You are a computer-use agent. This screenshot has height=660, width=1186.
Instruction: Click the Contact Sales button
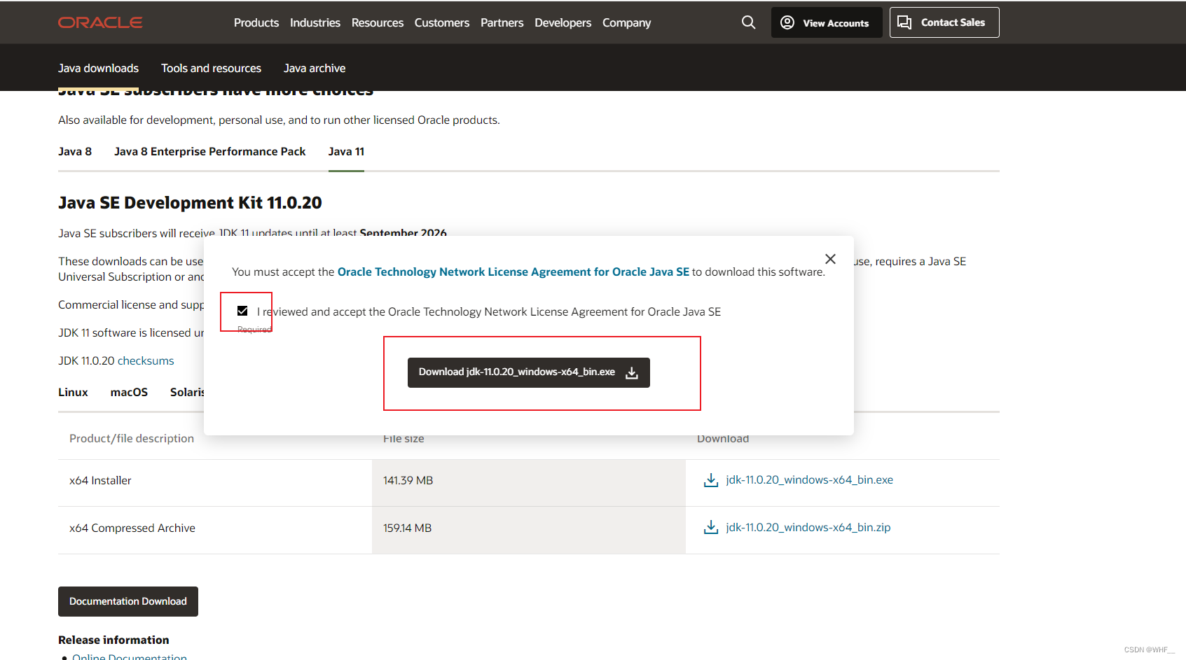(x=944, y=22)
